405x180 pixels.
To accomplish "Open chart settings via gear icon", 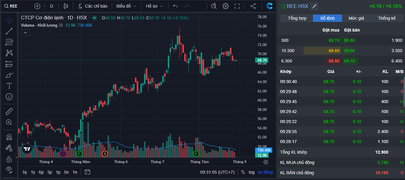I will tap(225, 6).
